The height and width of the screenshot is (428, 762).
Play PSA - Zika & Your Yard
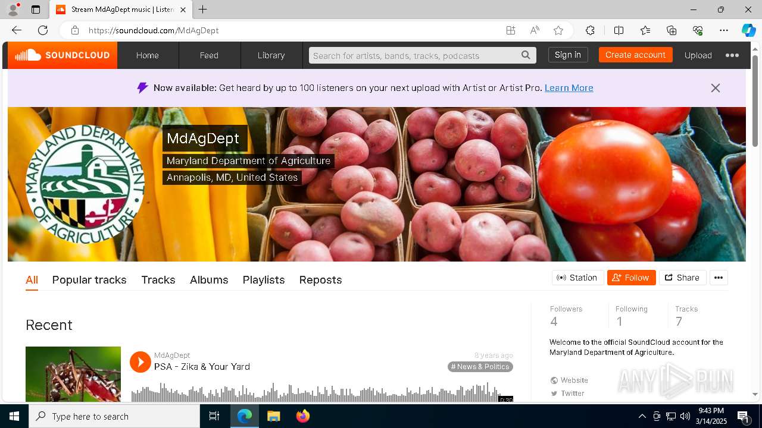click(x=140, y=361)
